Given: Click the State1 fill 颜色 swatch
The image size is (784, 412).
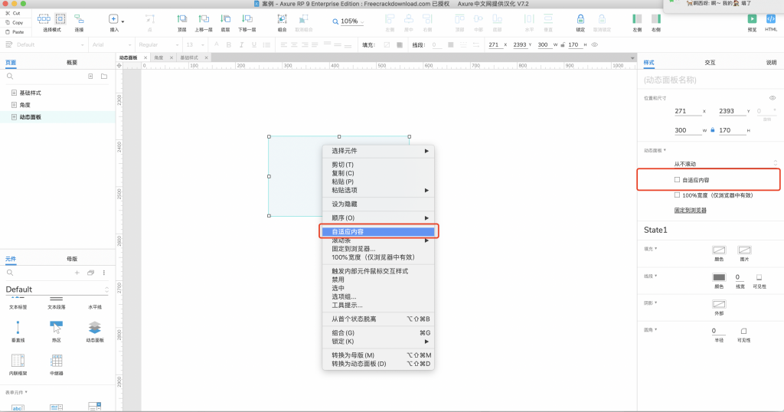Looking at the screenshot, I should click(718, 250).
